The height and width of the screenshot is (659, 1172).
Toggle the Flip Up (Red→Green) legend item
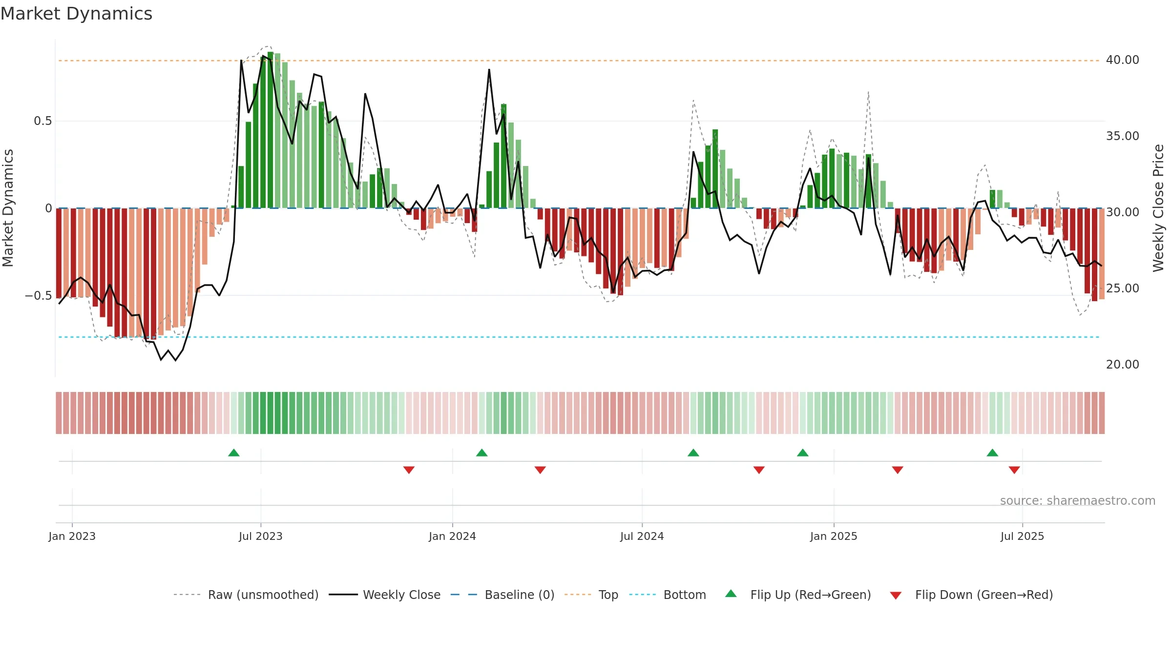tap(798, 595)
